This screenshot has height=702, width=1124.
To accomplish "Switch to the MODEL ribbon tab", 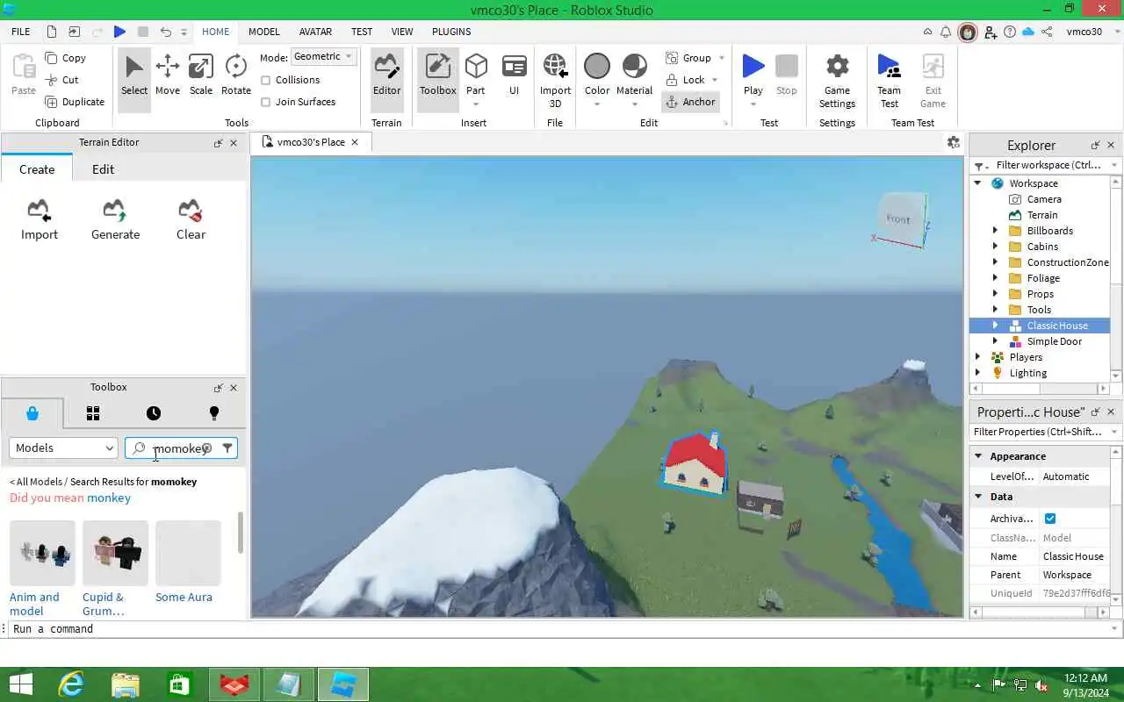I will [x=263, y=32].
